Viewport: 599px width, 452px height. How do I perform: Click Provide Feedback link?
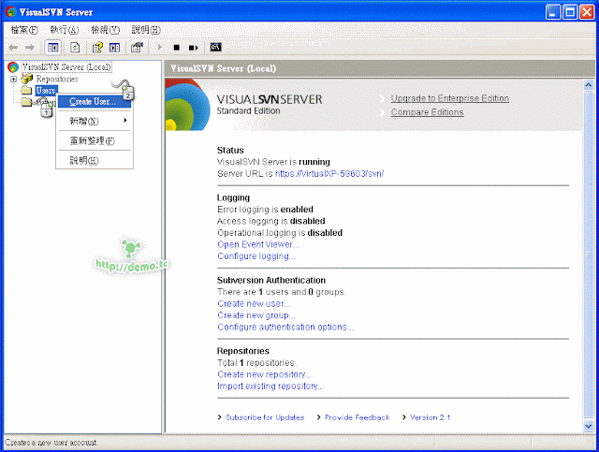pos(358,417)
